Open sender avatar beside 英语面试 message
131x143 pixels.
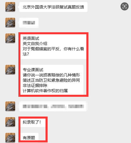coord(10,38)
